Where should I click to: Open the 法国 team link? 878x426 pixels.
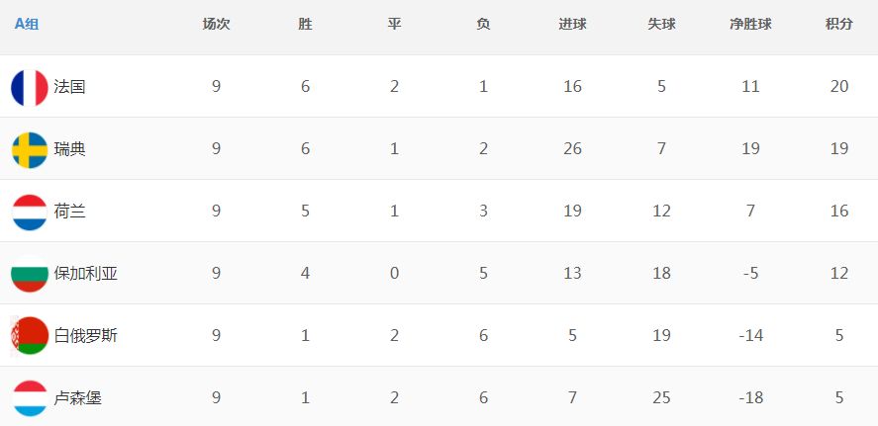pos(69,87)
